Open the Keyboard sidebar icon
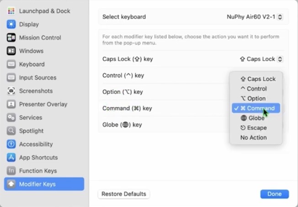This screenshot has height=207, width=298. 11,64
